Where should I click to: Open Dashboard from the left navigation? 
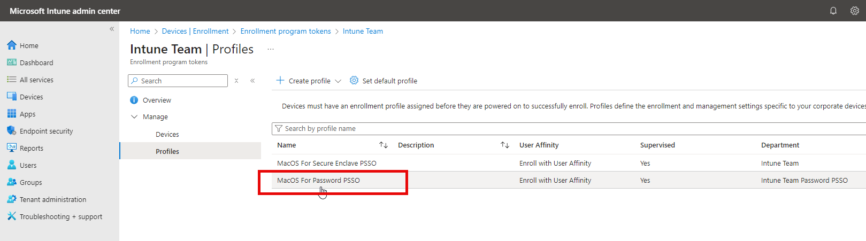click(x=36, y=63)
